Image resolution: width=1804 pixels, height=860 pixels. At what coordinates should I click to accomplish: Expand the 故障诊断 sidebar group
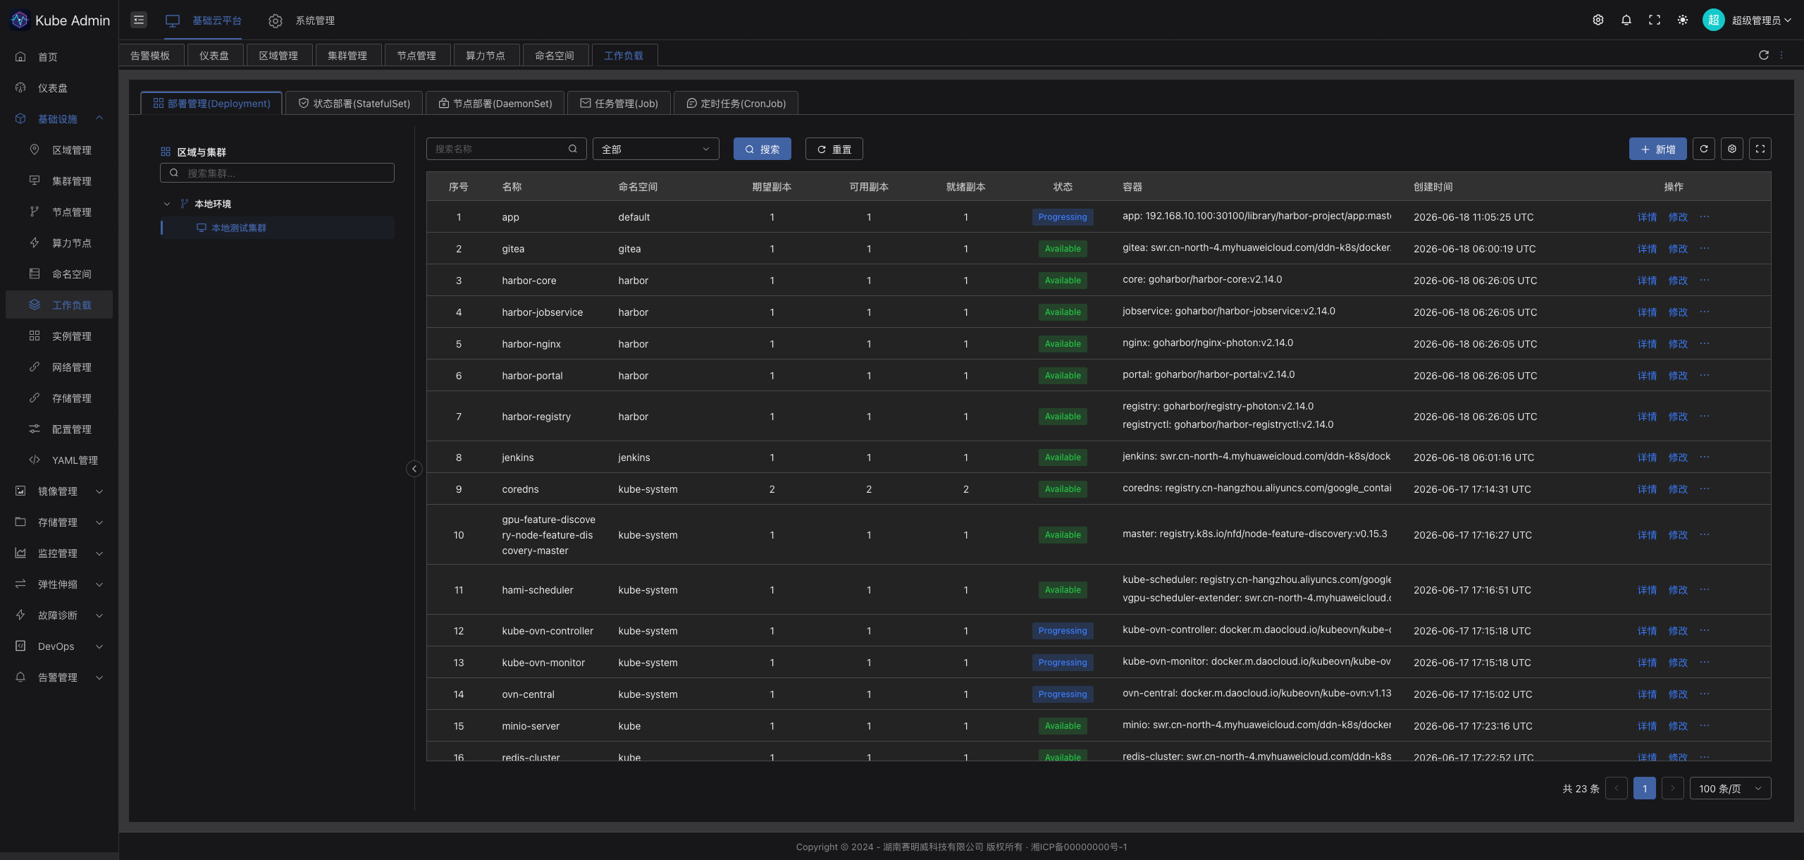[x=59, y=615]
